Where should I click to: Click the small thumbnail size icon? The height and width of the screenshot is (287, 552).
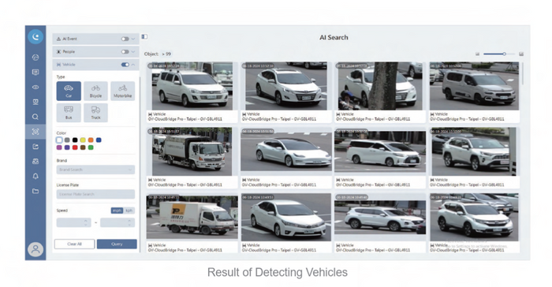(x=478, y=54)
